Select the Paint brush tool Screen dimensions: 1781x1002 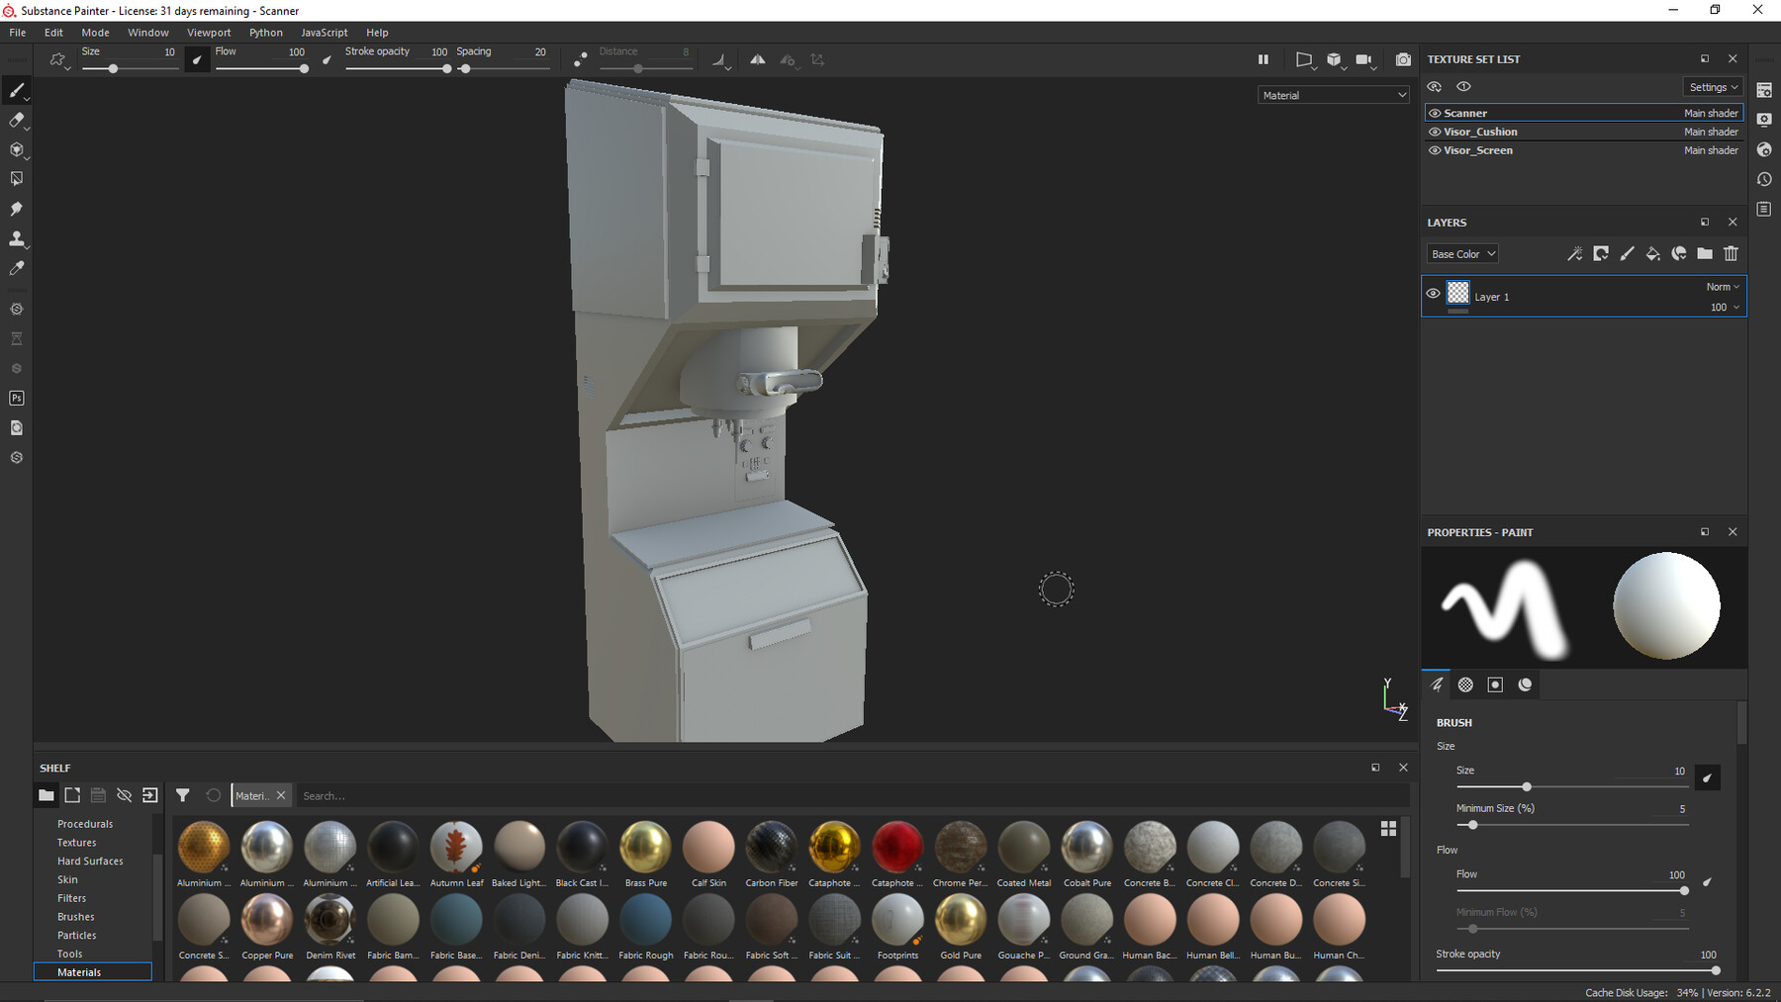17,90
